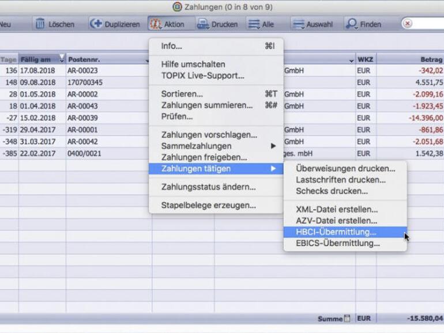Viewport: 444px width, 333px height.
Task: Click the Löschen trash icon
Action: (40, 24)
